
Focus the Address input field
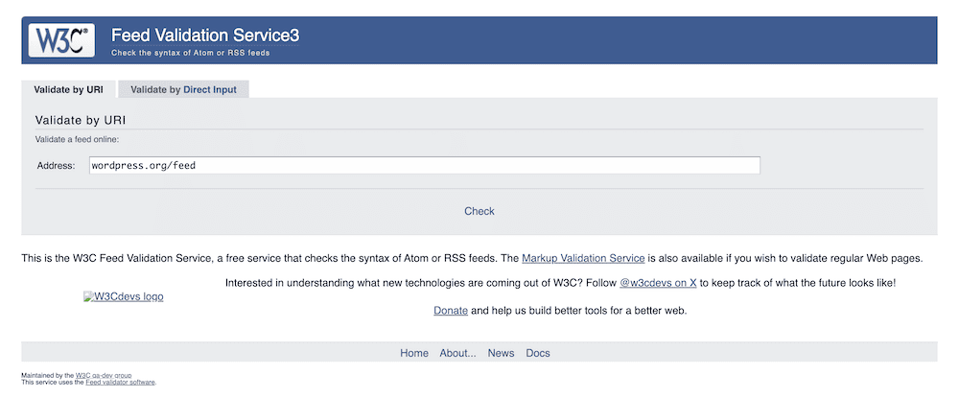pos(424,166)
